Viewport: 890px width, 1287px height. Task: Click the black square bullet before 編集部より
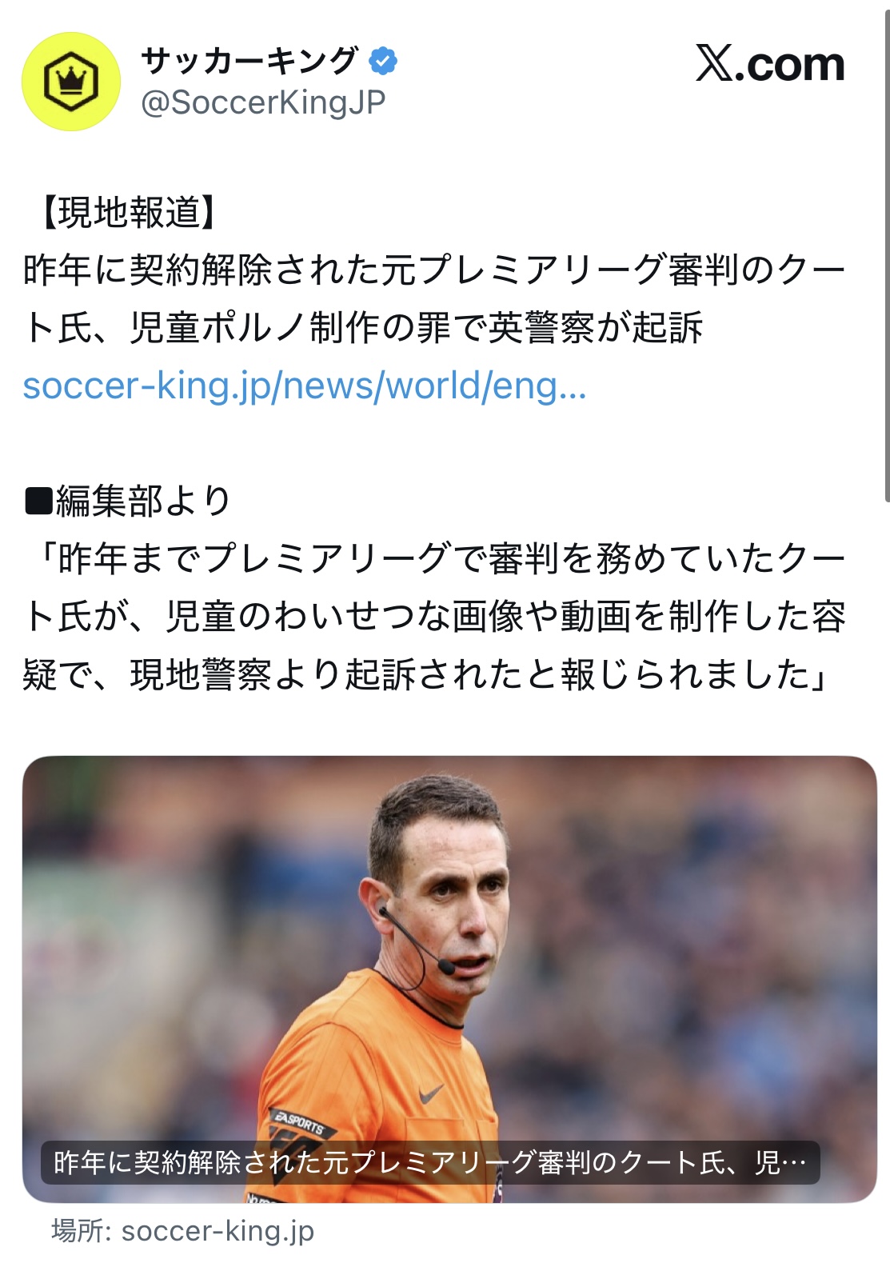point(38,501)
